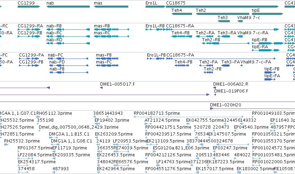Image resolution: width=295 pixels, height=174 pixels.
Task: Click the nab-PB protein feature
Action: coord(69,72)
